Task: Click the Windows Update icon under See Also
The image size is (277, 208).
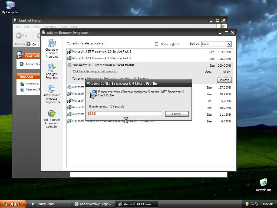Action: pos(22,84)
